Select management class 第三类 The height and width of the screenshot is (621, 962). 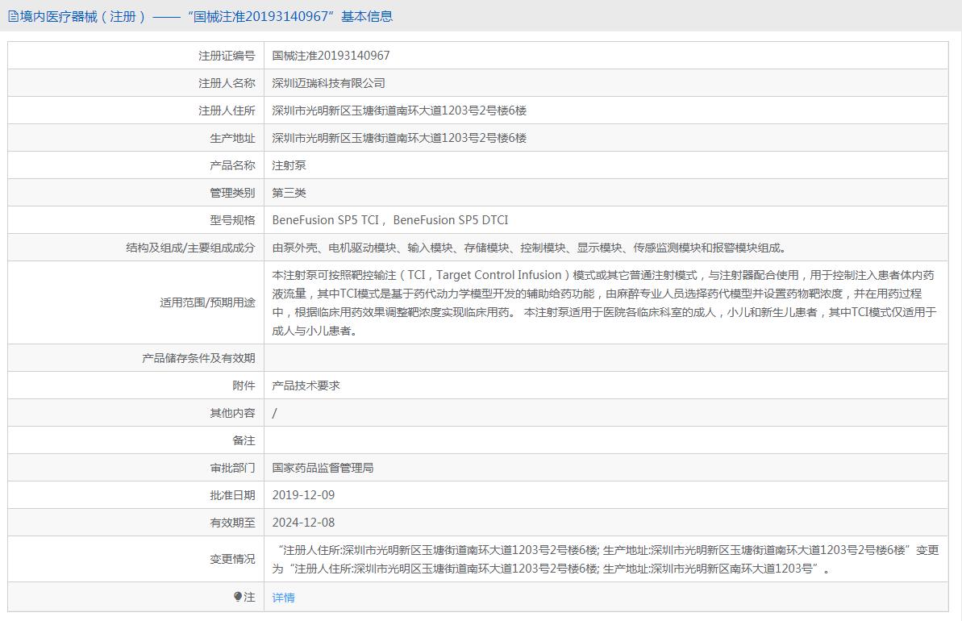[289, 193]
